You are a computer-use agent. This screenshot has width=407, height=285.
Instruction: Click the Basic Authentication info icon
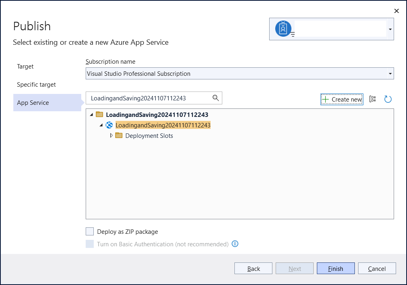click(x=235, y=244)
